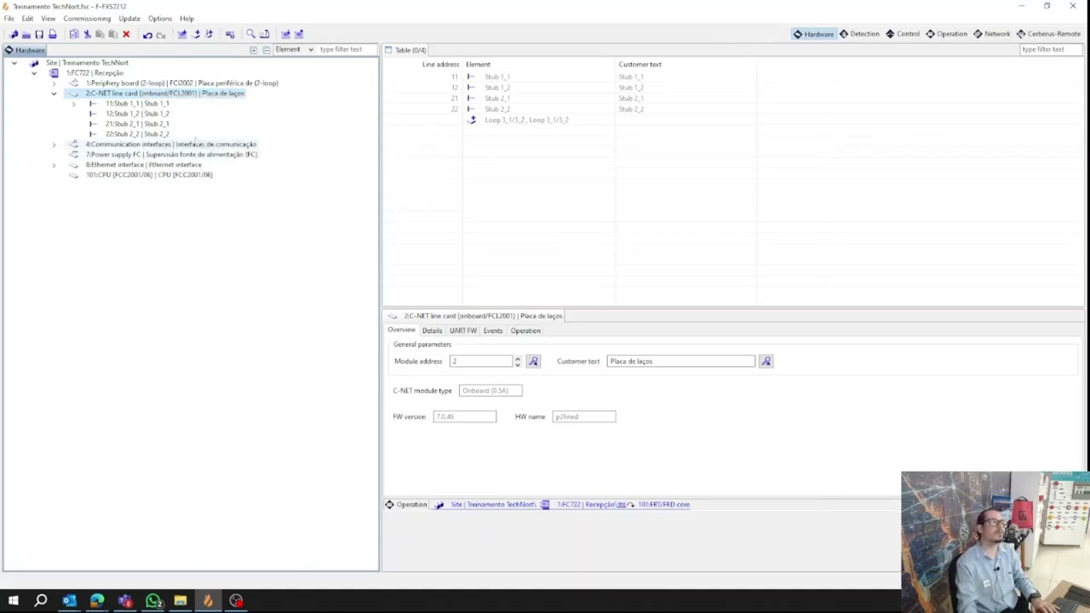
Task: Follow the 101:FRT/FRD core link
Action: point(663,505)
